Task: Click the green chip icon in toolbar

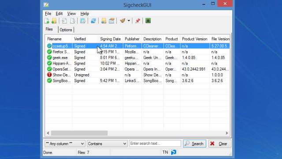Action: coord(148,21)
